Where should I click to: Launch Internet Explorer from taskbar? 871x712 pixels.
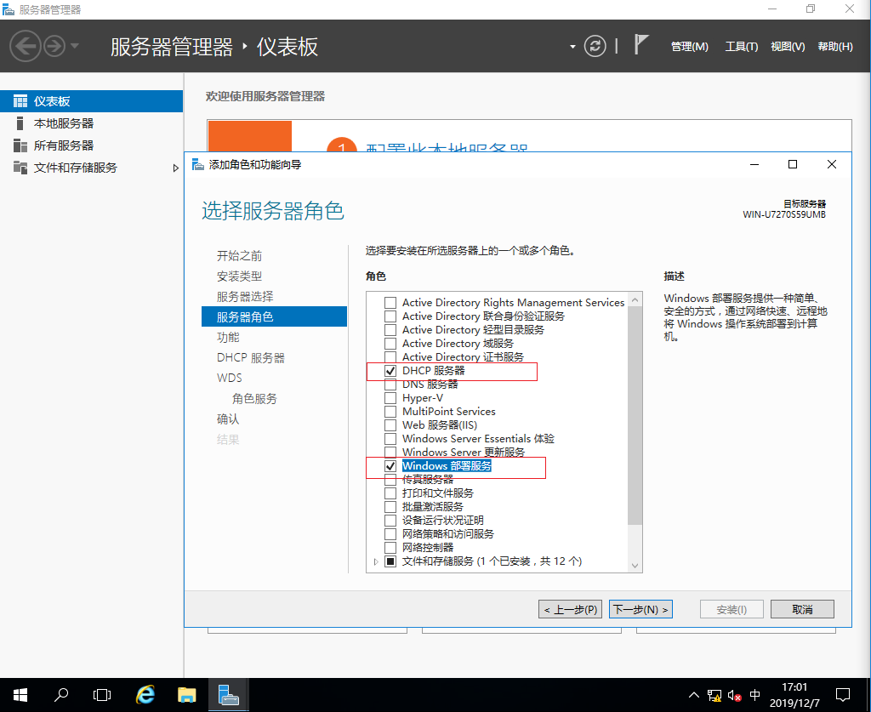[x=145, y=695]
